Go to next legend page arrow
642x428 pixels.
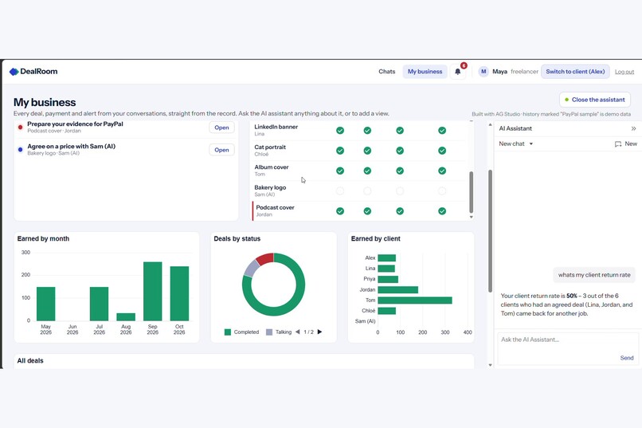tap(319, 332)
